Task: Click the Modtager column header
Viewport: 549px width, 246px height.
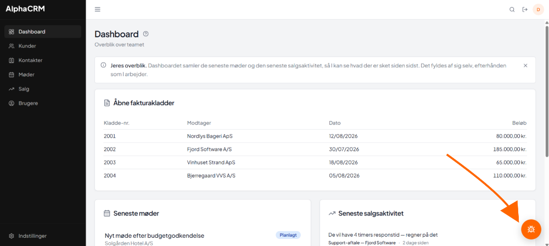Action: 199,123
